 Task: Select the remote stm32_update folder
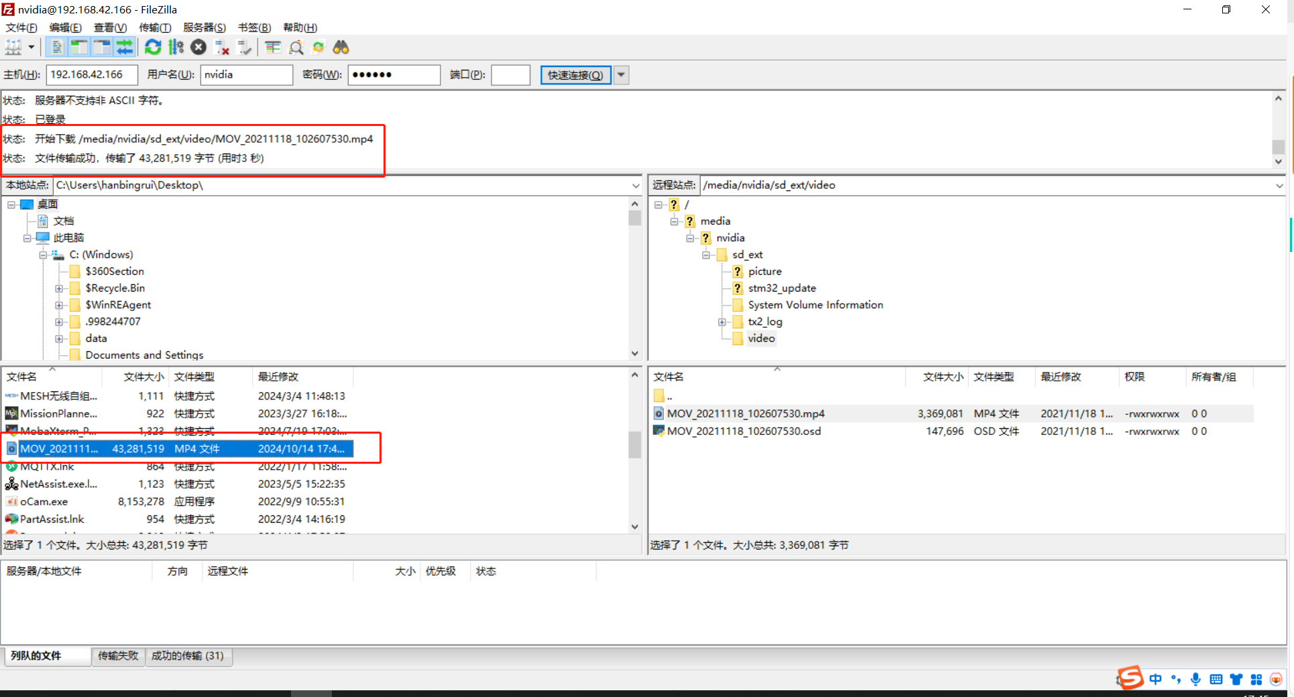[782, 288]
